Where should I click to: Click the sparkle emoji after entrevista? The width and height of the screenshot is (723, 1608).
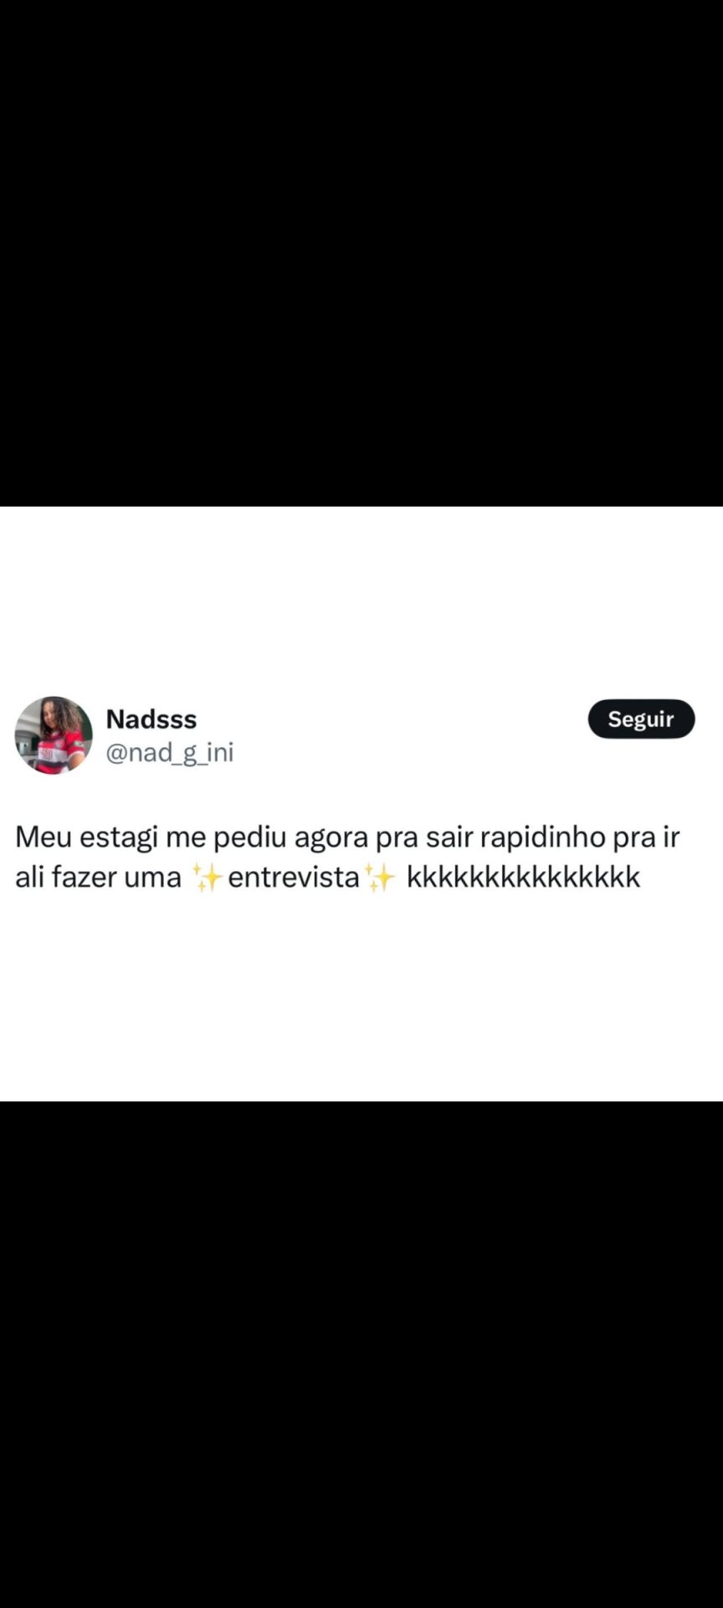(380, 877)
